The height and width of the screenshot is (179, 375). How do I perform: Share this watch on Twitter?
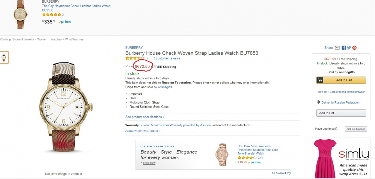pos(349,48)
